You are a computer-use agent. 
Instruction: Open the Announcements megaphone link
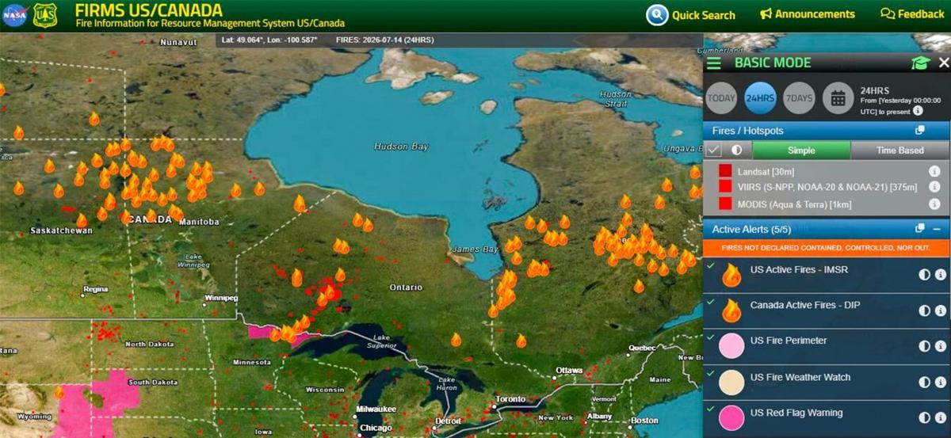pyautogui.click(x=808, y=14)
